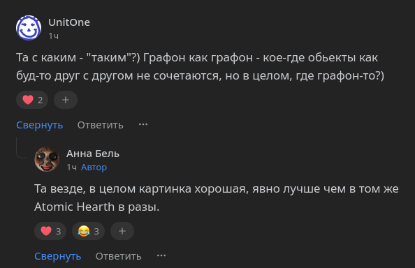The image size is (415, 268).
Task: Reply to Анна Бель via Ответить
Action: click(x=119, y=256)
